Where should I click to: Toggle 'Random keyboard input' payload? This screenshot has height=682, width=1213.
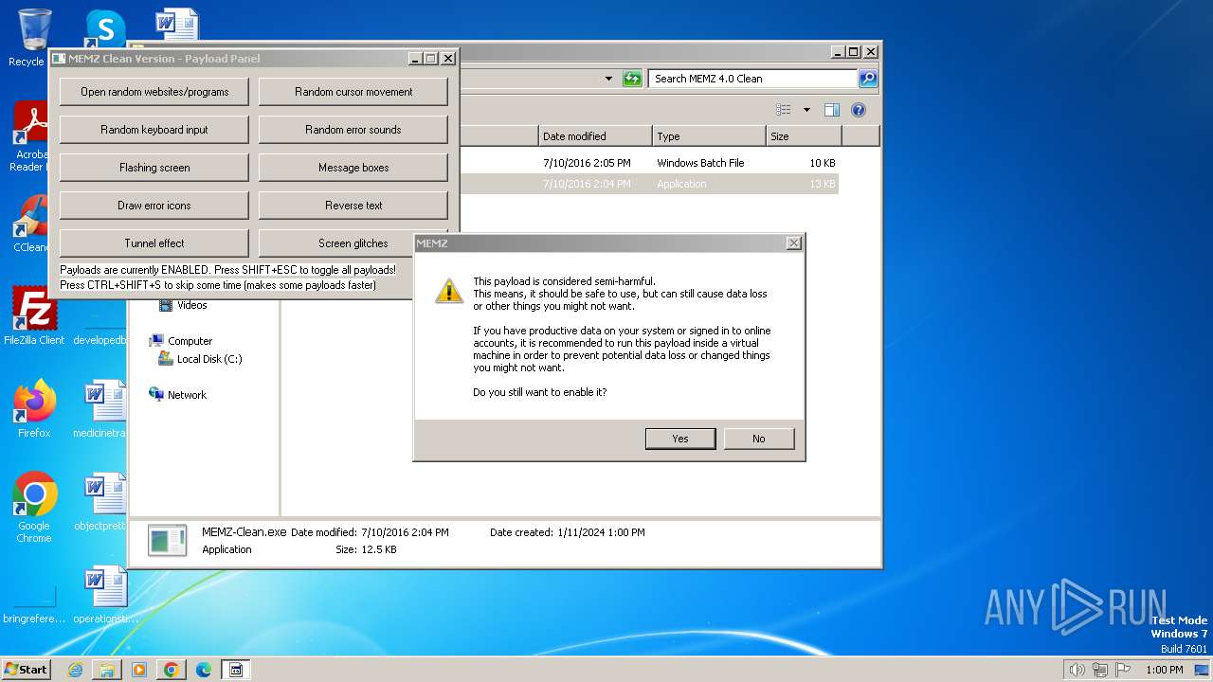[154, 130]
